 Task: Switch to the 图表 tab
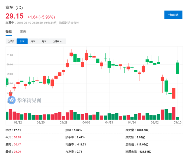tap(23, 32)
